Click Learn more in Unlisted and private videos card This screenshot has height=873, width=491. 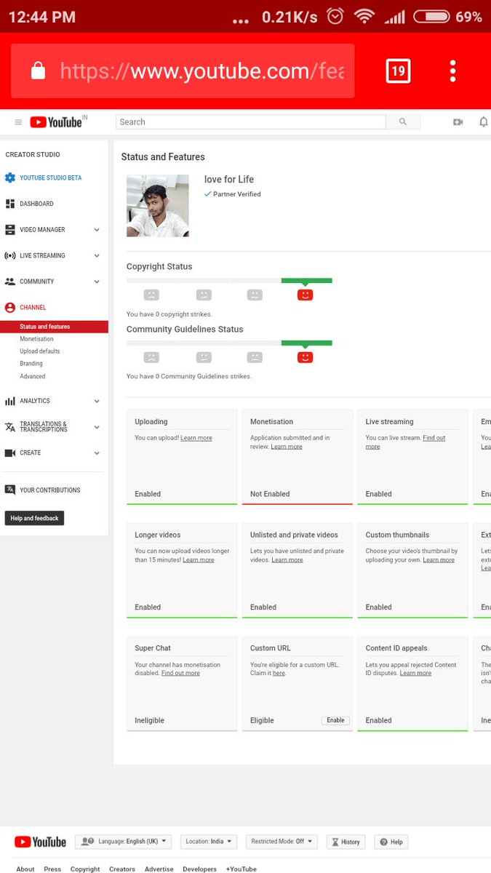click(287, 560)
